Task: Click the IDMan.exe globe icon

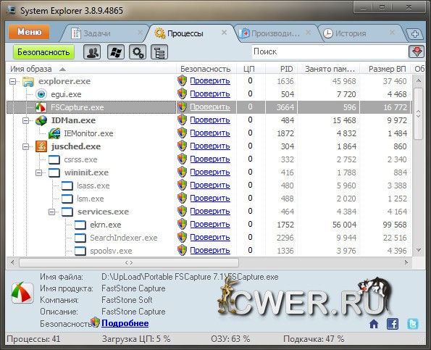Action: pyautogui.click(x=41, y=120)
